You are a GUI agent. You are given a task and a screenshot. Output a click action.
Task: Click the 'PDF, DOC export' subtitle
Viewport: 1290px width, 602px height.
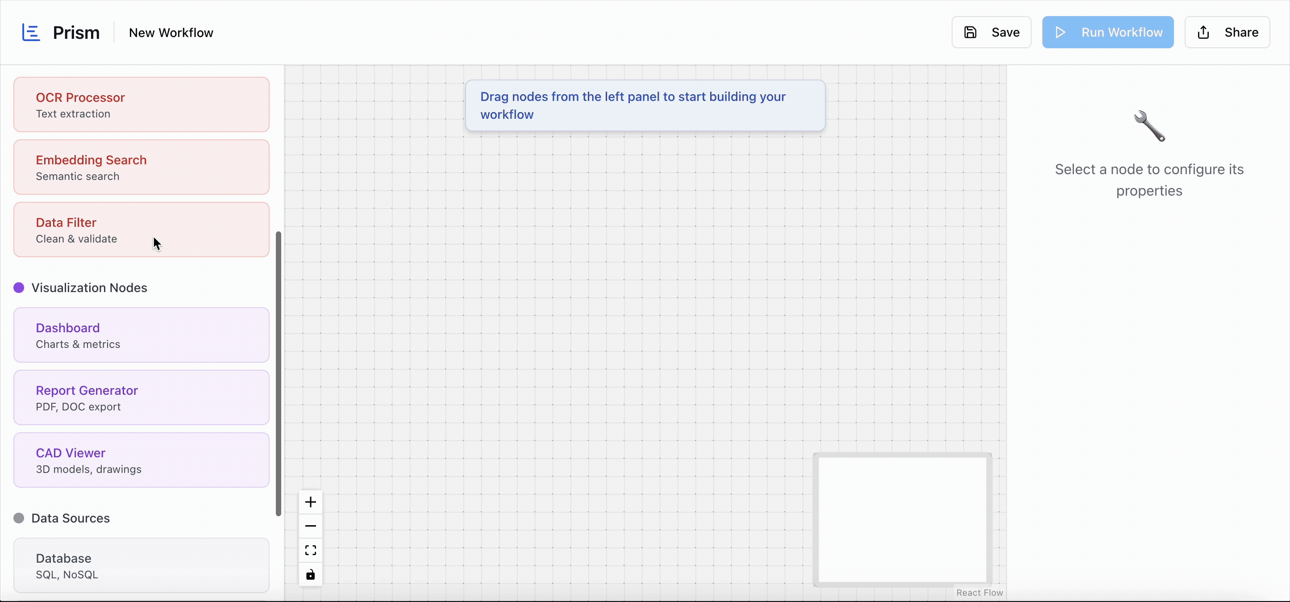click(x=78, y=407)
